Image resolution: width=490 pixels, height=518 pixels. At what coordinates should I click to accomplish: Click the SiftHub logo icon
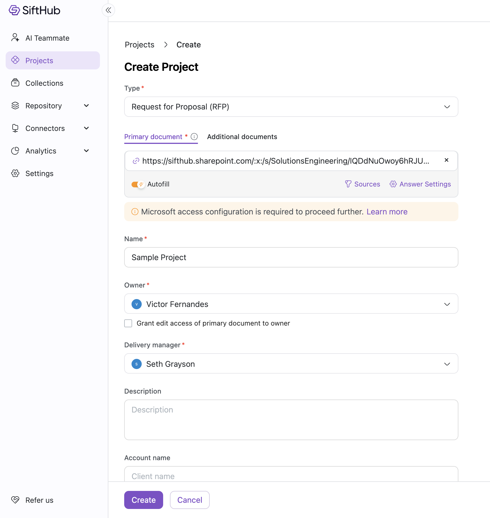click(14, 10)
